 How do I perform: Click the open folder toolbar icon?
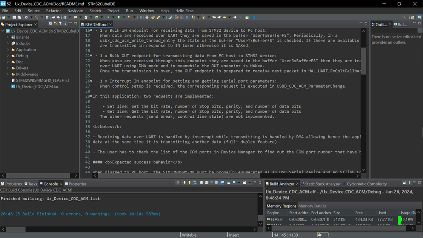153,17
